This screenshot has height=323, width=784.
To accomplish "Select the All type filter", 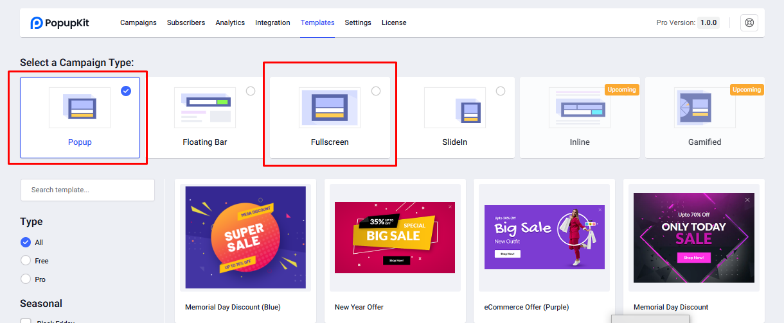I will [26, 242].
